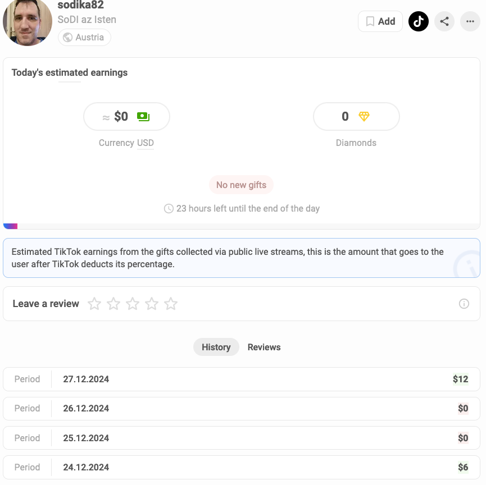The image size is (486, 485).
Task: Rate five stars in Leave a review
Action: pos(171,304)
